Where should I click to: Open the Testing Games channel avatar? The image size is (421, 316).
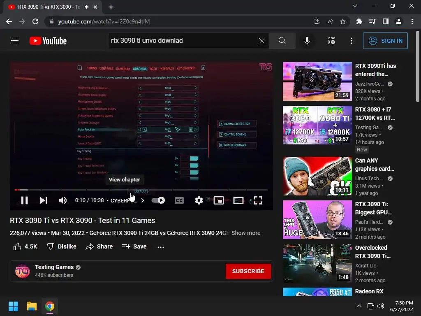point(22,271)
